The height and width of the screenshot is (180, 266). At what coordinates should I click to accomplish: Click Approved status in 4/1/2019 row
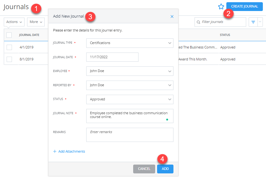click(228, 47)
